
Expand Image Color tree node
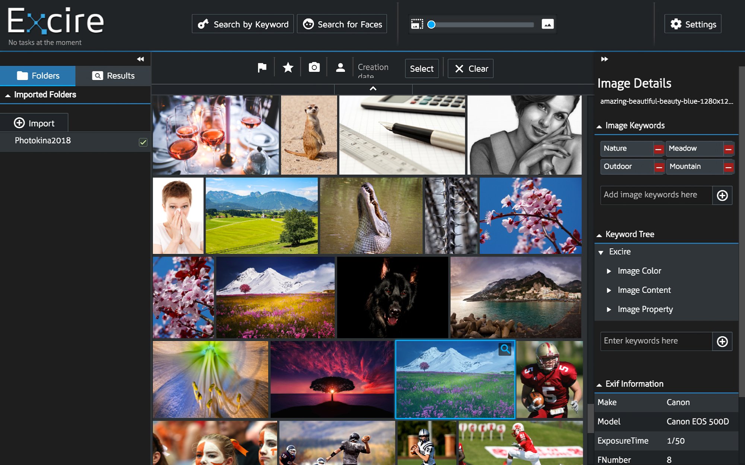point(609,271)
